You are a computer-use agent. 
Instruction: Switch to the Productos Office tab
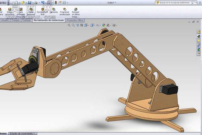(75, 20)
